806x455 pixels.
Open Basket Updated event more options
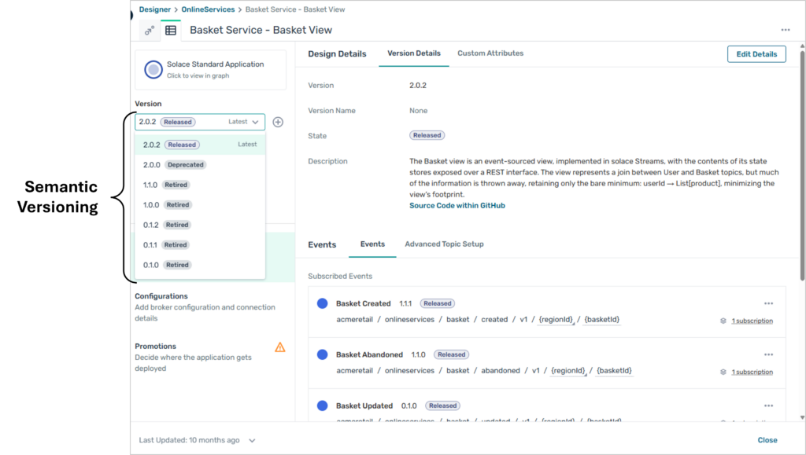click(x=768, y=405)
